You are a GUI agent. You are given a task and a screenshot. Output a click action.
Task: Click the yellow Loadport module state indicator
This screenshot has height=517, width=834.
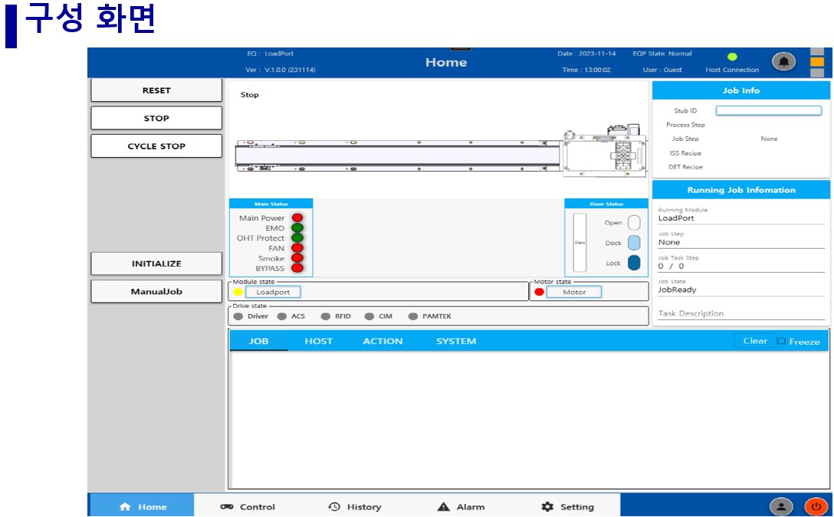(238, 292)
